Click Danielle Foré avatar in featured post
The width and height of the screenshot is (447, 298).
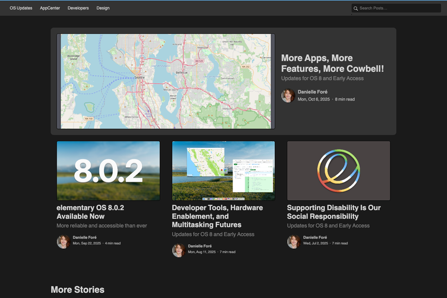click(288, 95)
